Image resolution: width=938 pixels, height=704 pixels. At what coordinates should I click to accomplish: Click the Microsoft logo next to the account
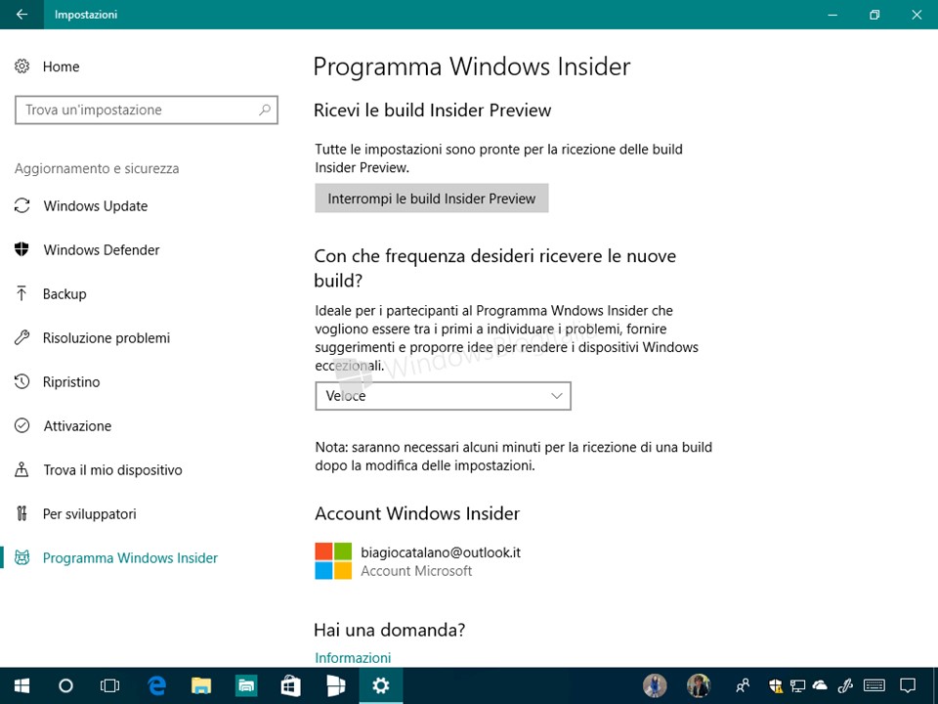(333, 561)
